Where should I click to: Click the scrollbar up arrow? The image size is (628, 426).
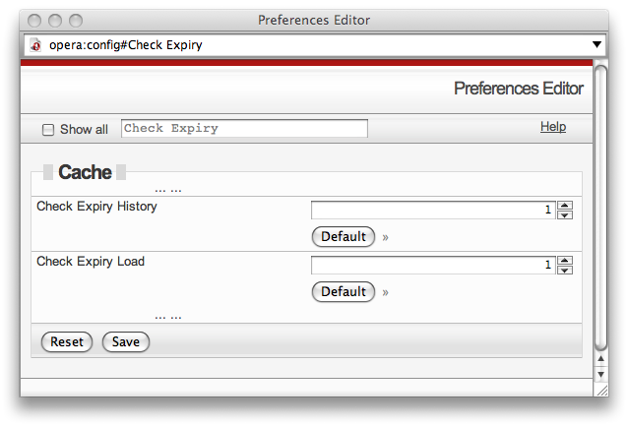click(x=600, y=359)
